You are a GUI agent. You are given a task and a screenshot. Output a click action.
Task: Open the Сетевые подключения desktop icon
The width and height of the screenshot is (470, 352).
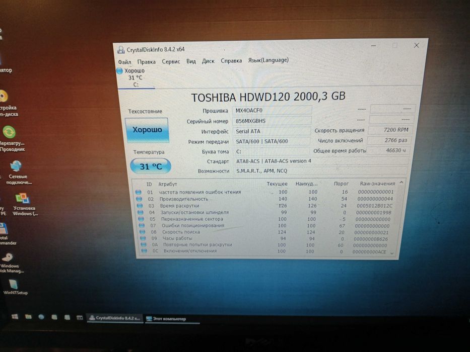point(17,172)
